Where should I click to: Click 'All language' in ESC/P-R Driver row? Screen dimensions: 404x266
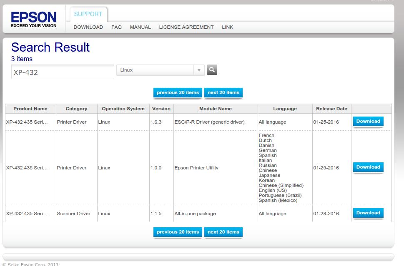(272, 122)
